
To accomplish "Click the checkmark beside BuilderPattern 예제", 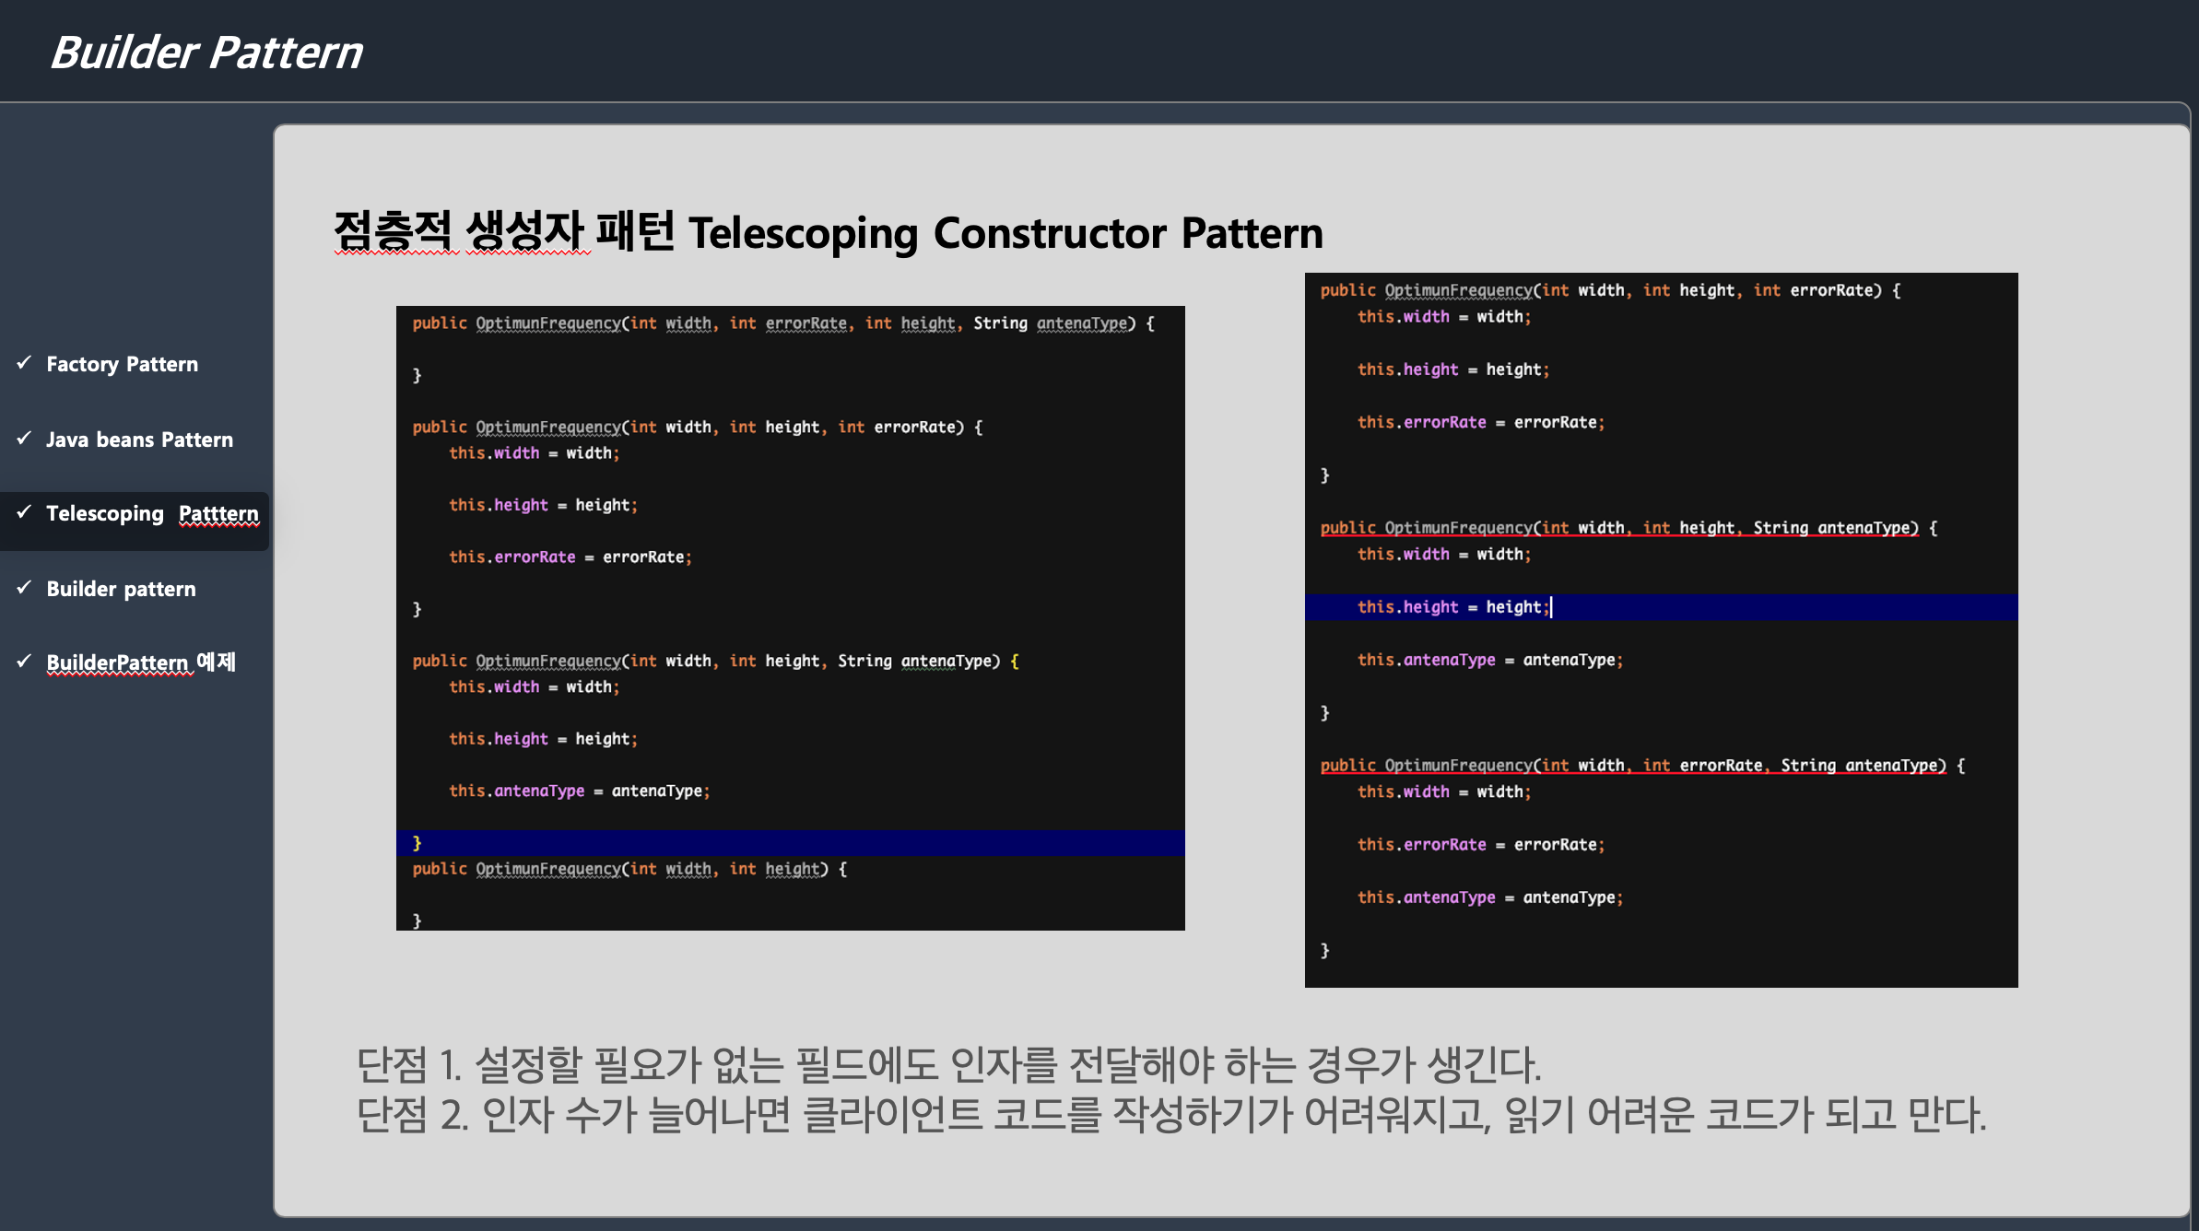I will click(24, 662).
